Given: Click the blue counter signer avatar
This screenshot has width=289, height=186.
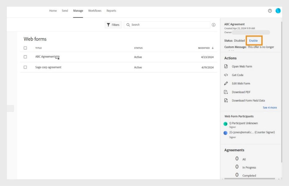Looking at the screenshot, I should [225, 133].
